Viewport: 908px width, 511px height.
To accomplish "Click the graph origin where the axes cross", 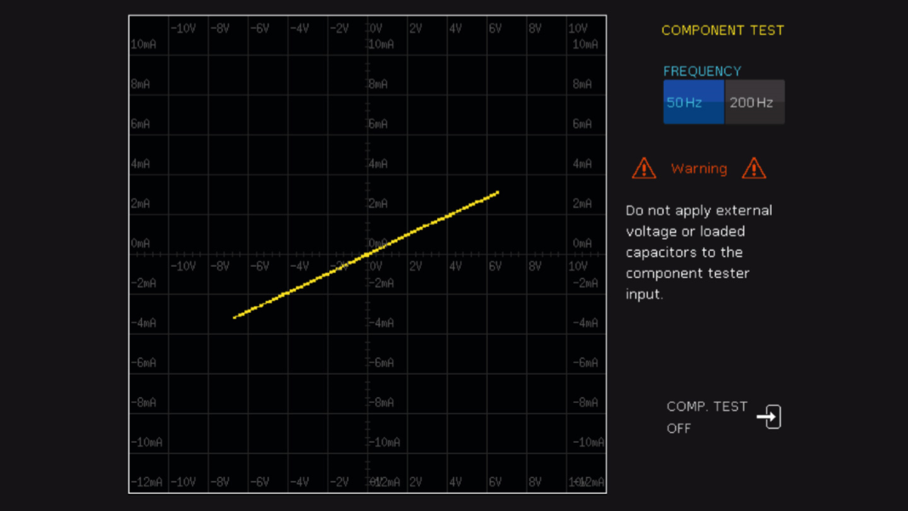I will click(x=367, y=254).
